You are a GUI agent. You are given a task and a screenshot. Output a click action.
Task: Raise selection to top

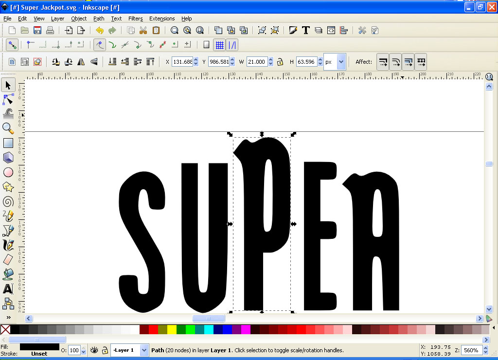150,62
